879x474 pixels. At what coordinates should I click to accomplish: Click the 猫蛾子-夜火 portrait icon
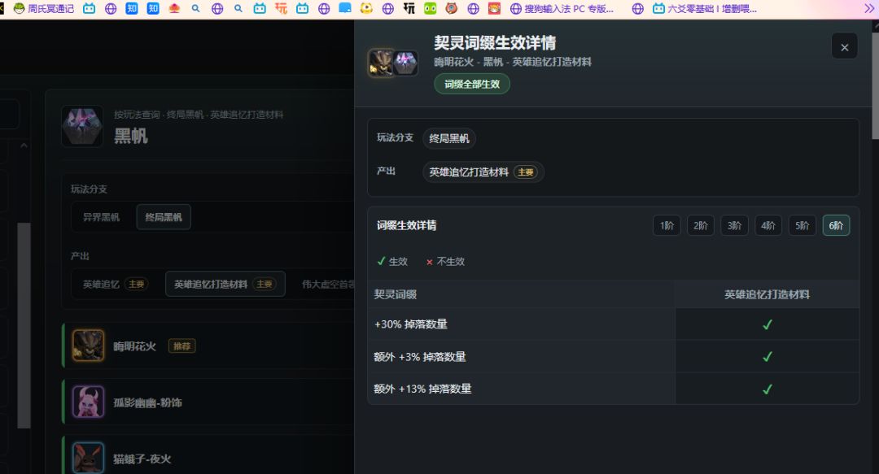pyautogui.click(x=88, y=458)
